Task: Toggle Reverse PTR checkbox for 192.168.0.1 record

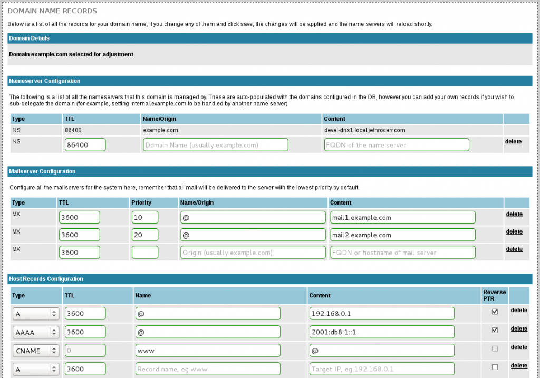Action: coord(495,312)
